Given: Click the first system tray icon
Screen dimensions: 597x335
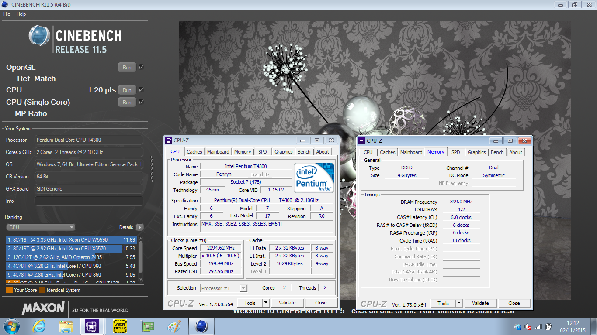Looking at the screenshot, I should click(517, 327).
